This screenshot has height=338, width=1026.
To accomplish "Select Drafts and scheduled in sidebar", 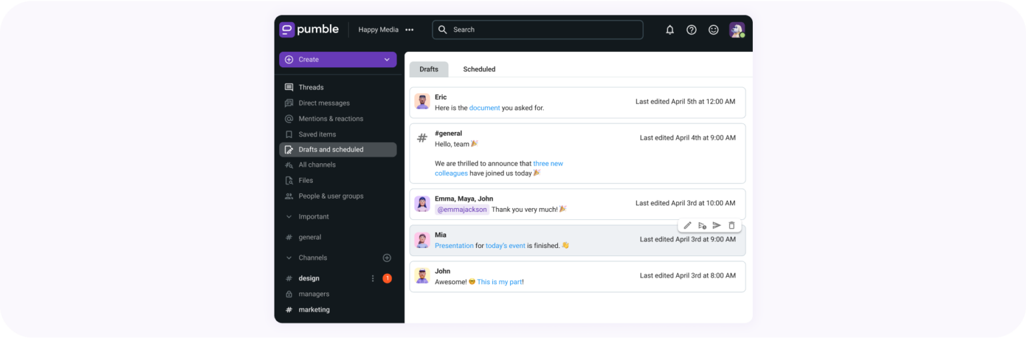I will pyautogui.click(x=337, y=149).
